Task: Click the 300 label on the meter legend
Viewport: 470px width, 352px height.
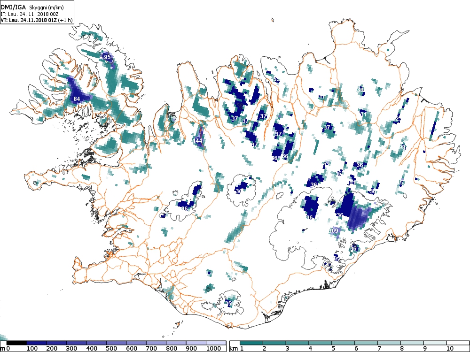Action: [71, 348]
